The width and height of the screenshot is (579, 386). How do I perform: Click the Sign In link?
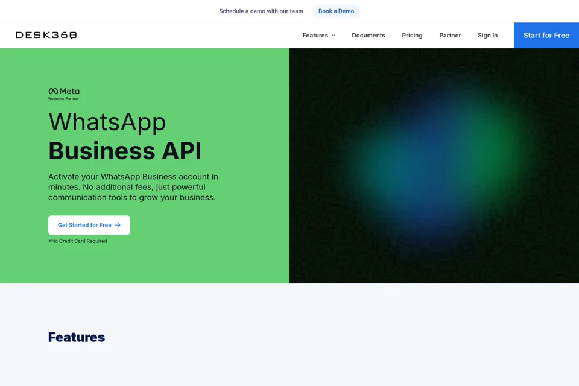[x=487, y=36]
